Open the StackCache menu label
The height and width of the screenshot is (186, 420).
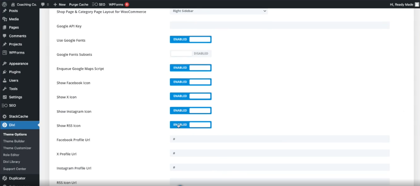(18, 117)
